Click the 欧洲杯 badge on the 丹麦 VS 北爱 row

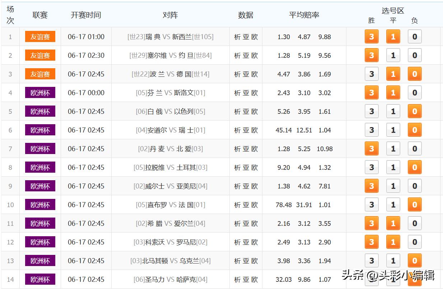coord(40,149)
